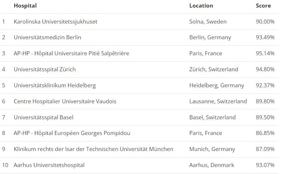This screenshot has height=174, width=293.
Task: Click the 95.14% score value
Action: click(265, 54)
